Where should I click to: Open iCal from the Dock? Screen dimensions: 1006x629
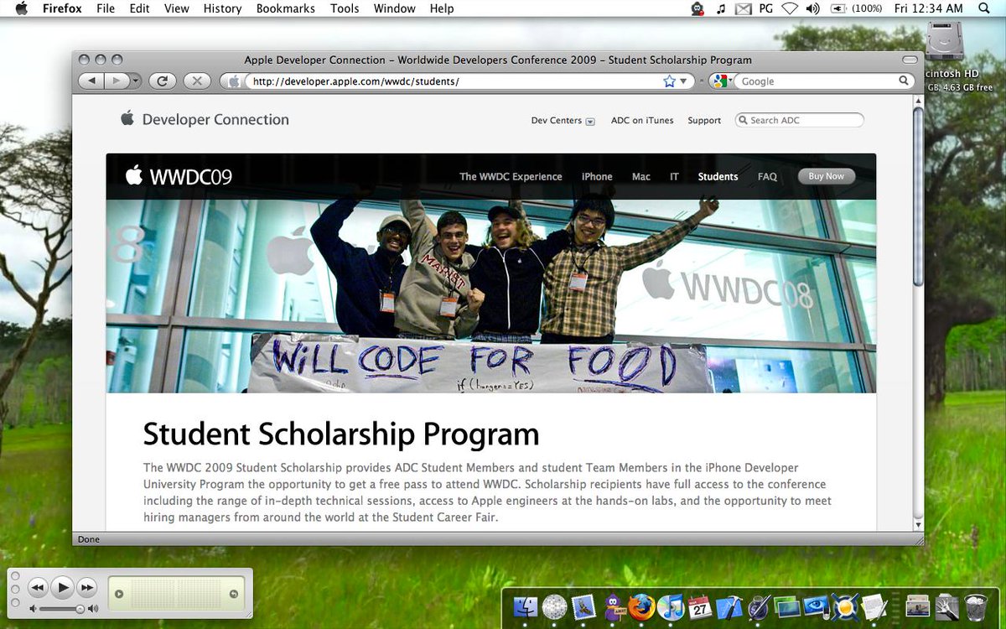point(699,606)
